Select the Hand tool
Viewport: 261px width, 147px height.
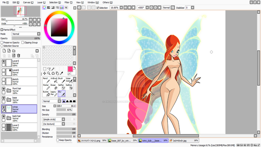(x=57, y=73)
